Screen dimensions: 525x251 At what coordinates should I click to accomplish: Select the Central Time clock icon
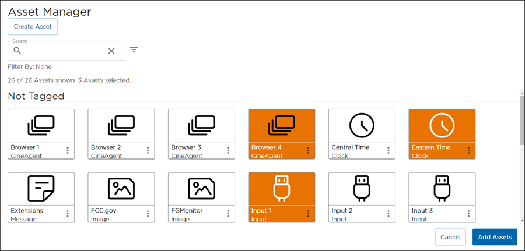tap(362, 125)
